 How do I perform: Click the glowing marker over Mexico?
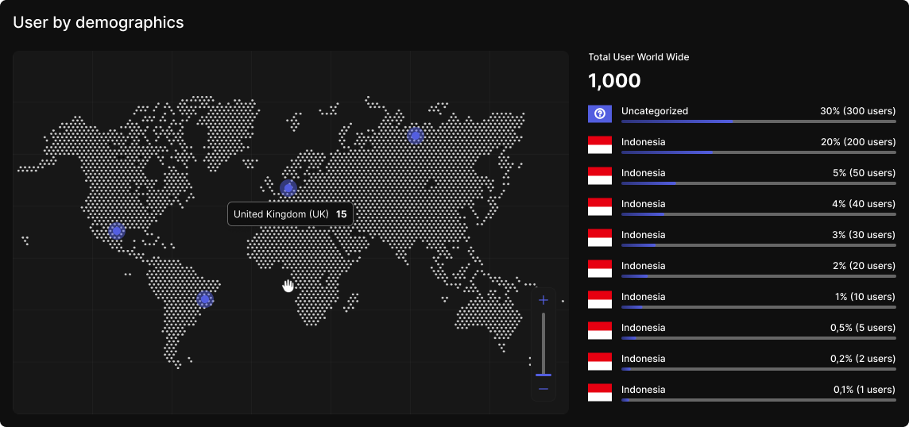117,231
